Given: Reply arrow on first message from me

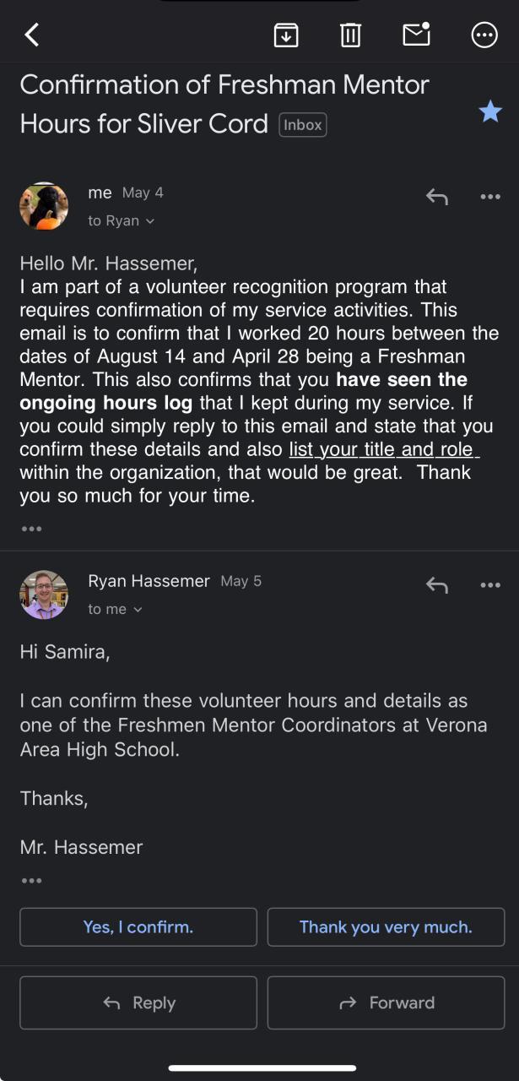Looking at the screenshot, I should coord(436,197).
